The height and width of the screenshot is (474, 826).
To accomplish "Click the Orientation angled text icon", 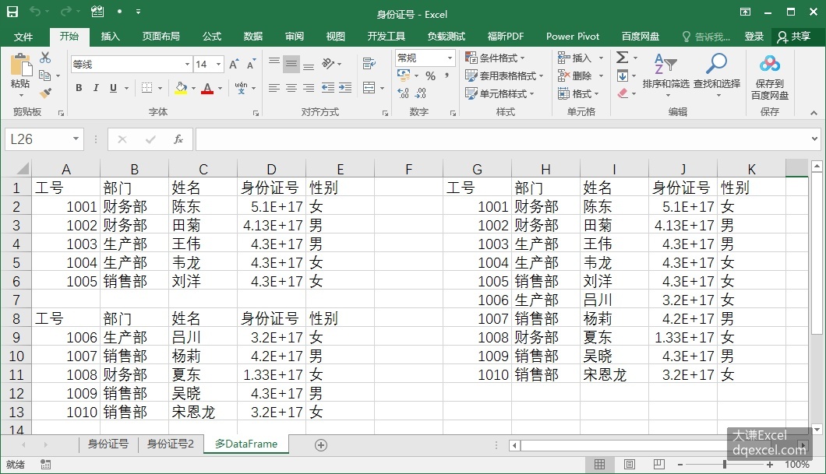I will [328, 64].
